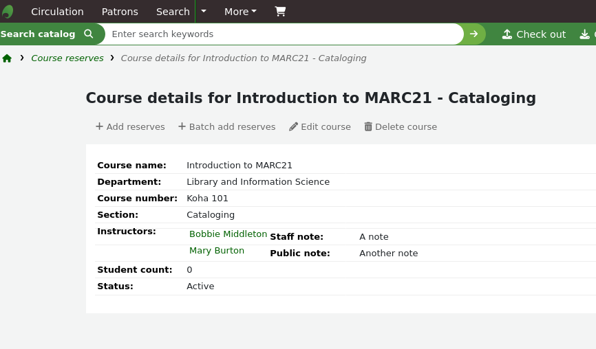
Task: Open the cart icon
Action: click(x=280, y=12)
